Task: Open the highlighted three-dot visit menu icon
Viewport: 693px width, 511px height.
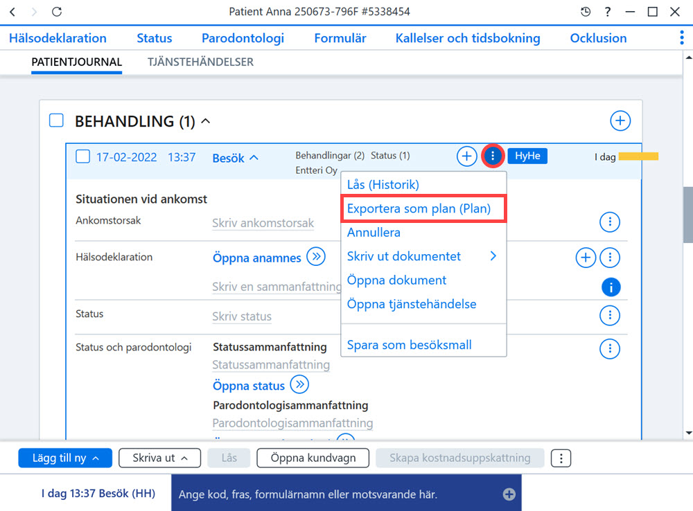Action: [492, 156]
